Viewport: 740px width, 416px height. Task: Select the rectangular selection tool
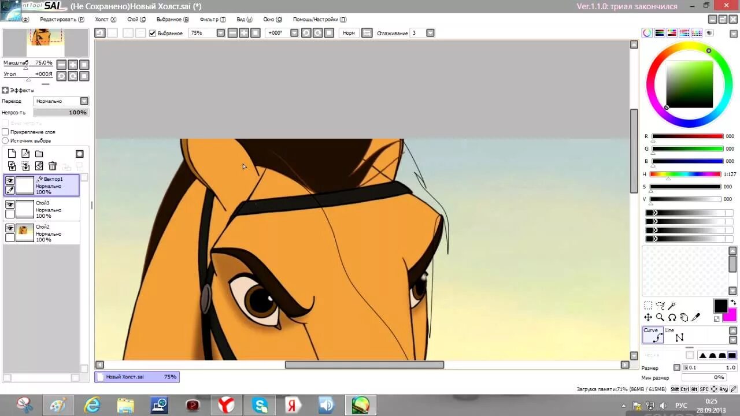tap(648, 306)
